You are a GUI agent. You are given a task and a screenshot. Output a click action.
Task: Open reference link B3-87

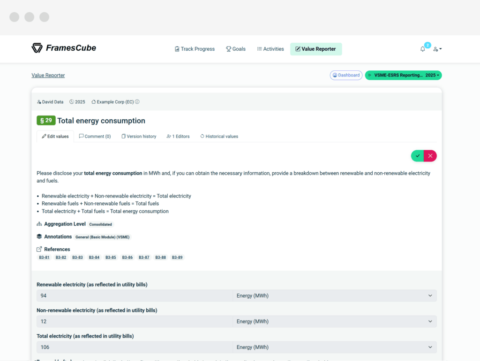coord(144,257)
